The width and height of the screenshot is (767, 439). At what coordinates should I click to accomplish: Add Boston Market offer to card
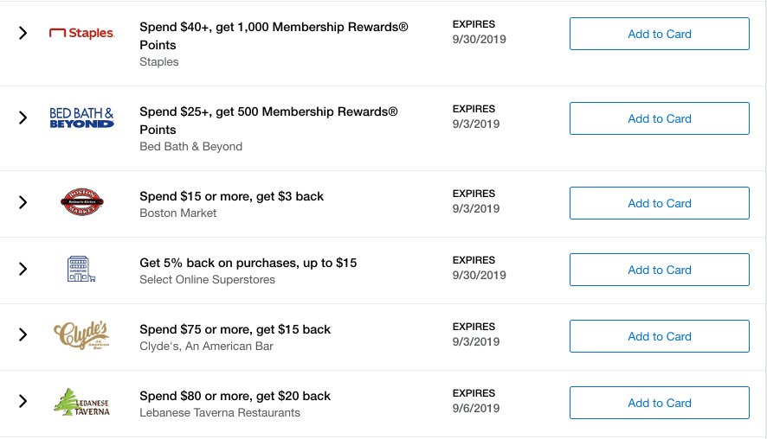tap(659, 203)
